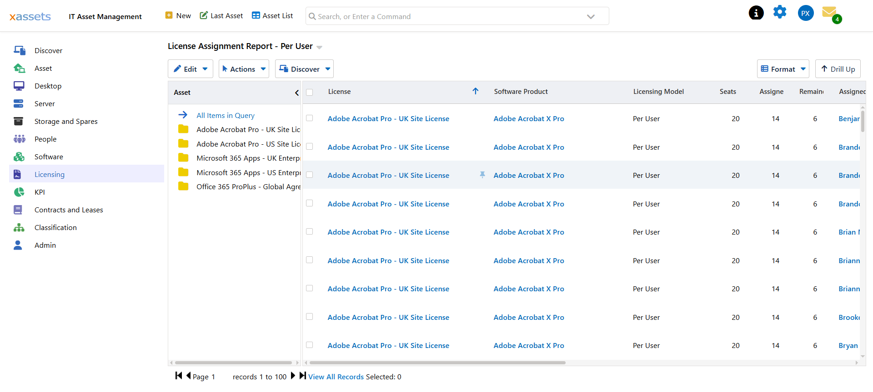Click the License column sort arrow
The height and width of the screenshot is (392, 873).
click(476, 91)
